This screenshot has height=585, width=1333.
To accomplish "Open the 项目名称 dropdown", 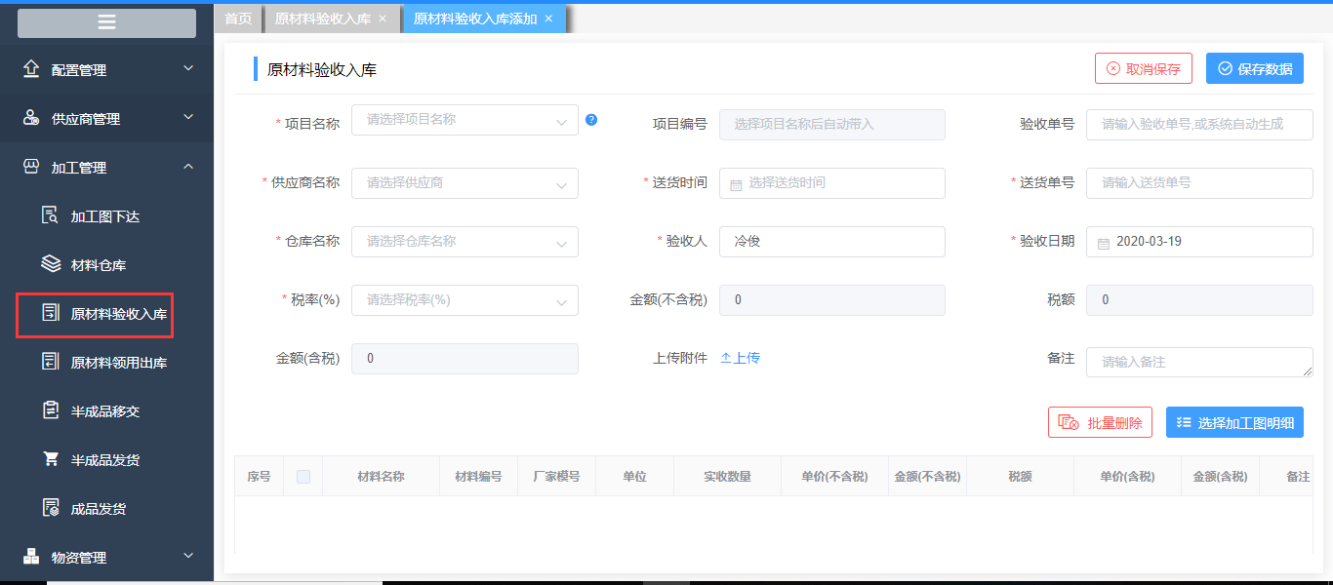I will [x=465, y=120].
